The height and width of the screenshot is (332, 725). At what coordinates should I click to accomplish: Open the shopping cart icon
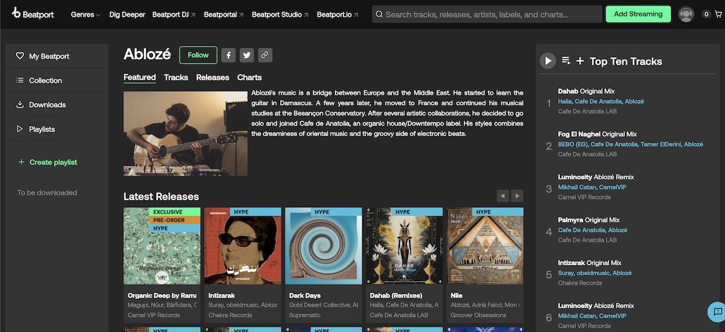tap(718, 14)
